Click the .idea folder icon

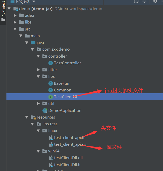21,15
